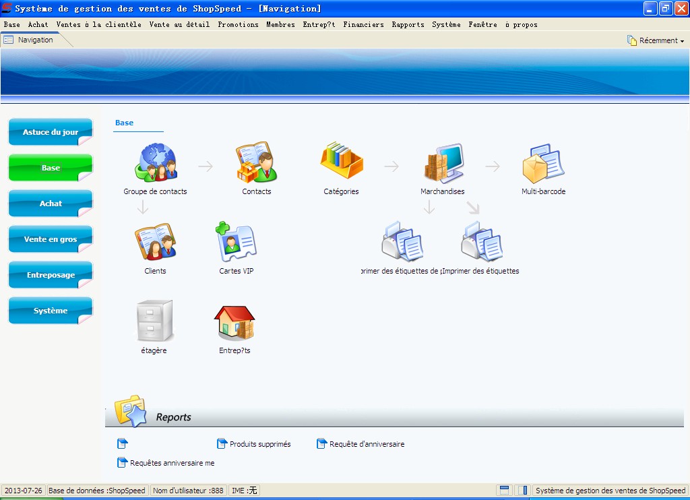Open the Contacts icon
This screenshot has width=690, height=500.
pos(257,162)
